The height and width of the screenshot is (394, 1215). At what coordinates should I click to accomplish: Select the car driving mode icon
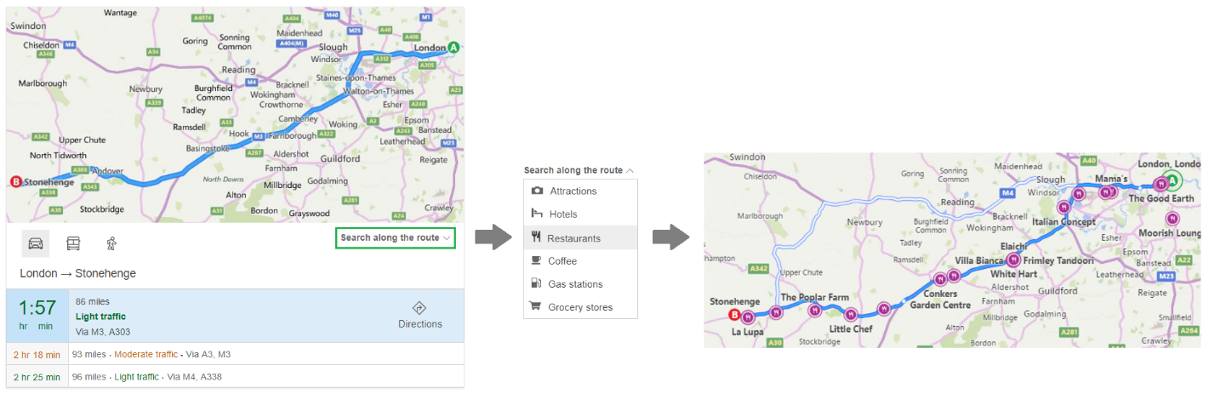(36, 243)
